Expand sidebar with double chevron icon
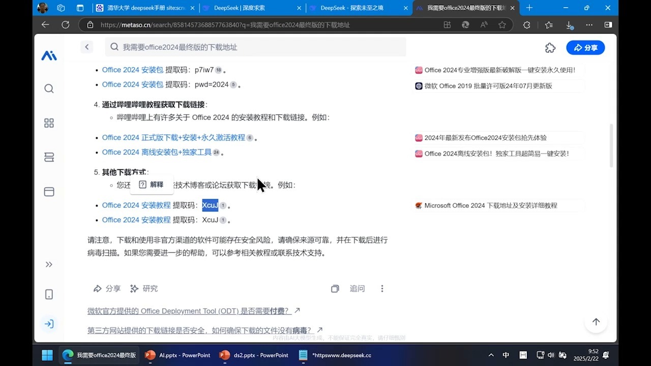The width and height of the screenshot is (651, 366). (x=49, y=264)
